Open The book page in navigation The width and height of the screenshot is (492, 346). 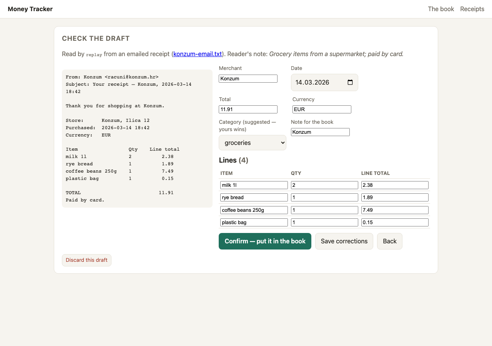(x=441, y=9)
